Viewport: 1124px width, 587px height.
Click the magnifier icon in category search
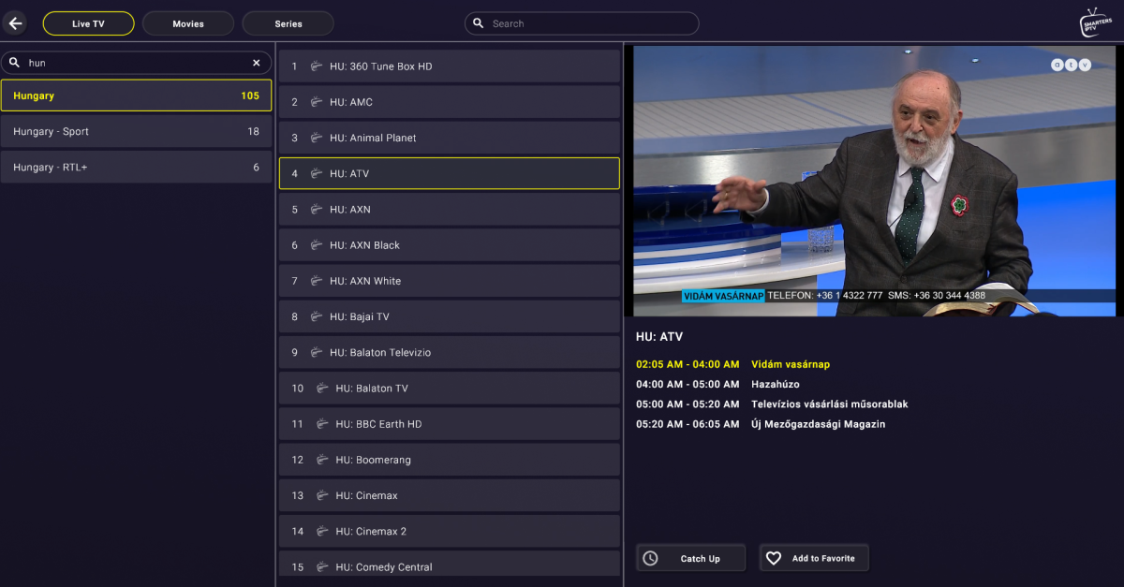click(15, 63)
